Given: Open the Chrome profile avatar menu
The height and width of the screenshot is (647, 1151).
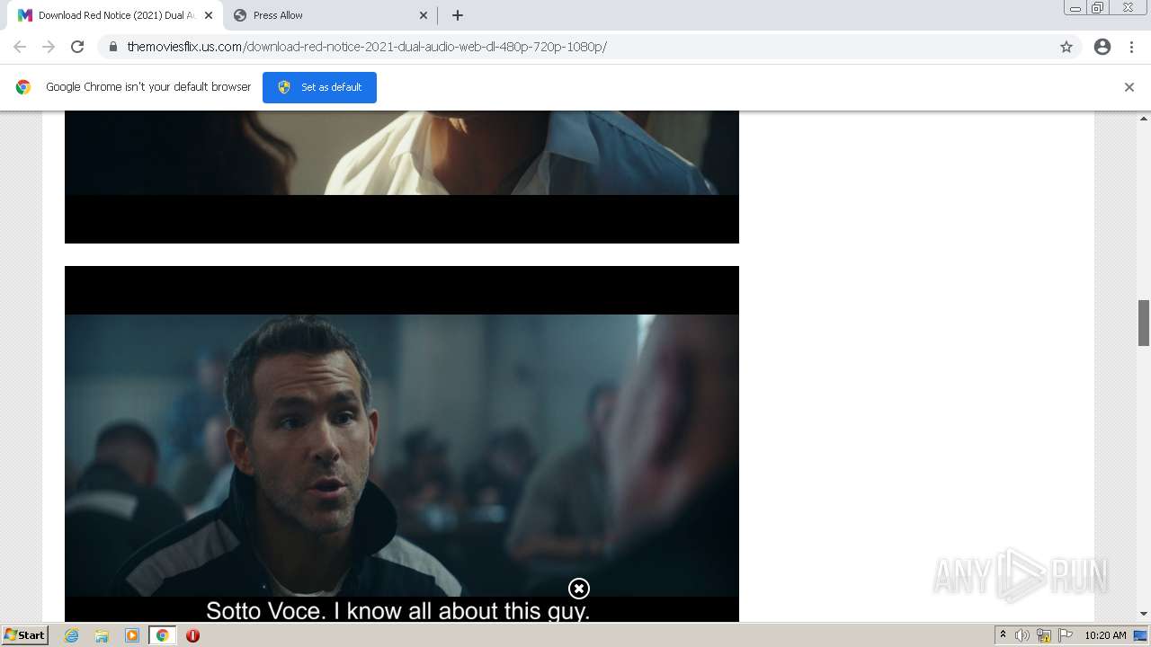Looking at the screenshot, I should tap(1102, 47).
